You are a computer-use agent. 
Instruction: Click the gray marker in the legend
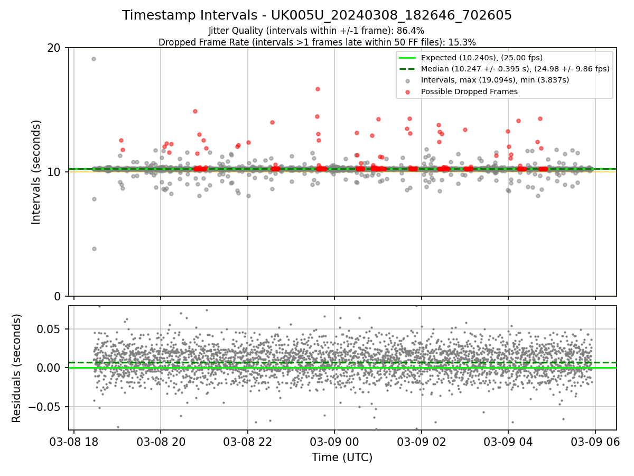pyautogui.click(x=407, y=80)
